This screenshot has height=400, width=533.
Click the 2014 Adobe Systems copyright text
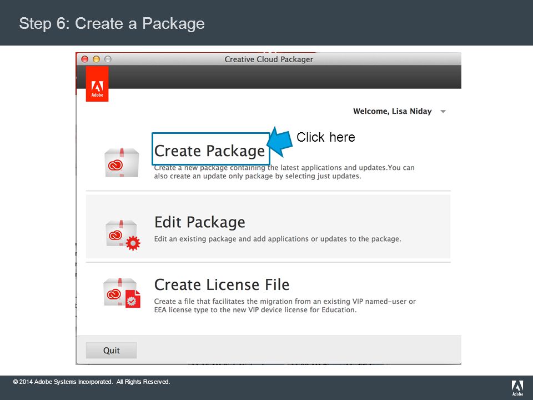pos(92,382)
